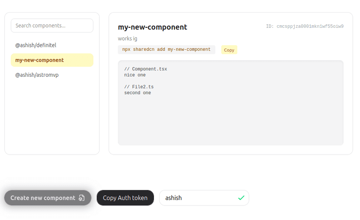Click the file-plus icon in Create button
360x220 pixels.
point(81,198)
